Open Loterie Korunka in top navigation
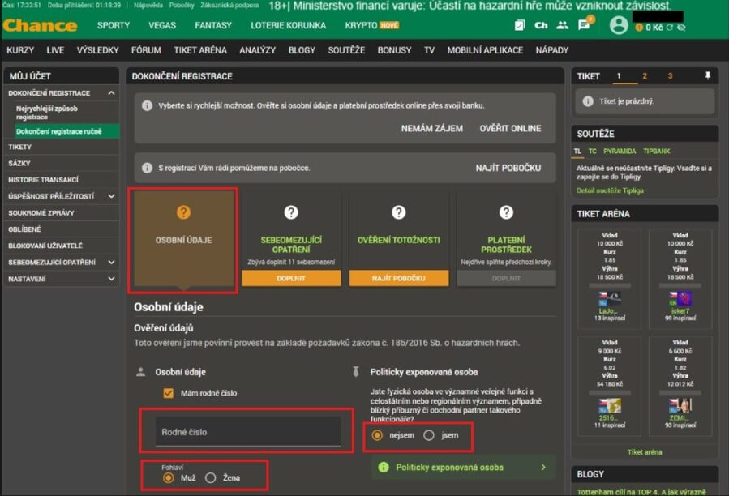 [x=288, y=26]
